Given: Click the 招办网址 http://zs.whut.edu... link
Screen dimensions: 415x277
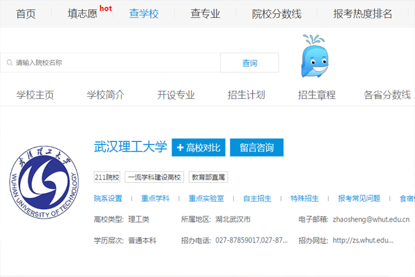Looking at the screenshot, I should (363, 240).
